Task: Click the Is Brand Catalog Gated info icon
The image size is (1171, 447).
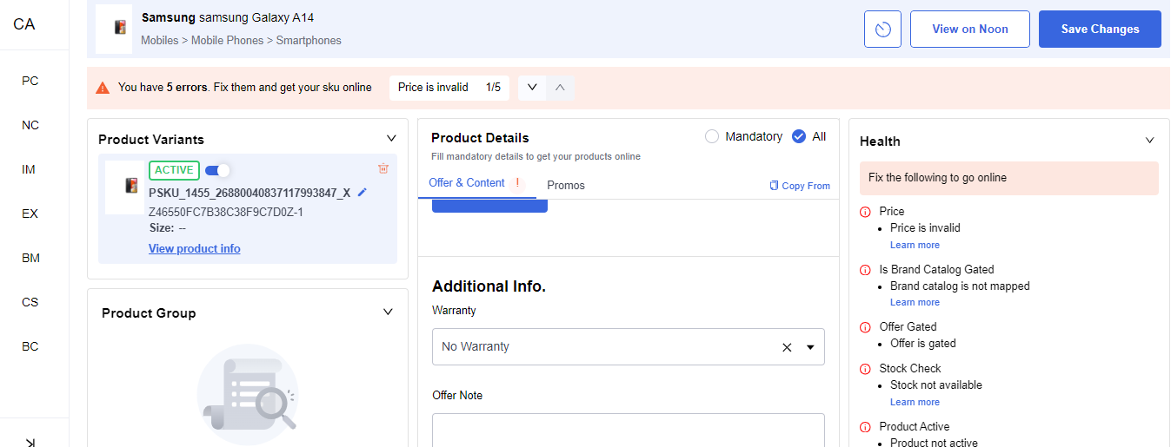Action: coord(865,270)
